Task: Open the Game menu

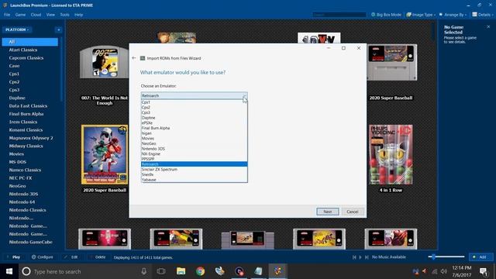Action: [20, 15]
